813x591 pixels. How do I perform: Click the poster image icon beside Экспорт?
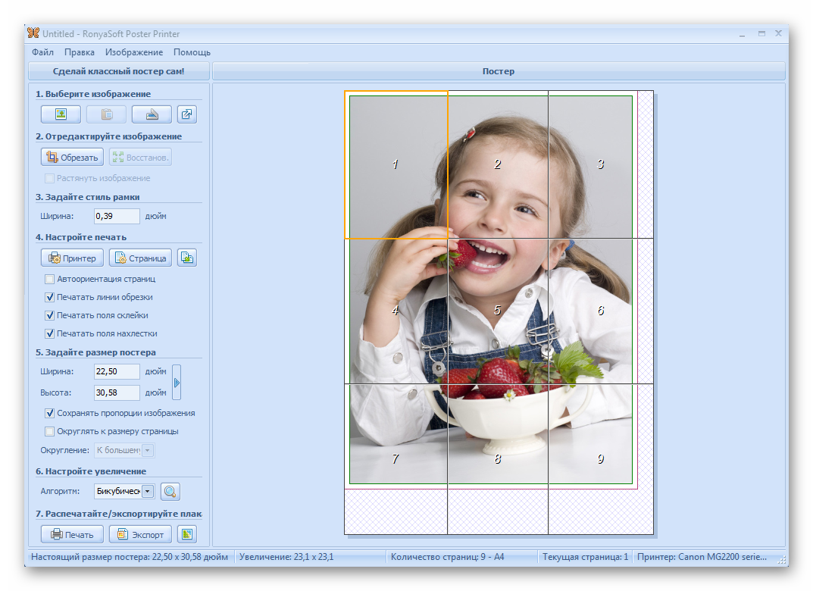(186, 534)
